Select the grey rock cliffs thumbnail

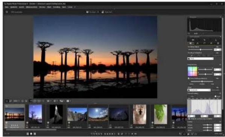point(77,114)
